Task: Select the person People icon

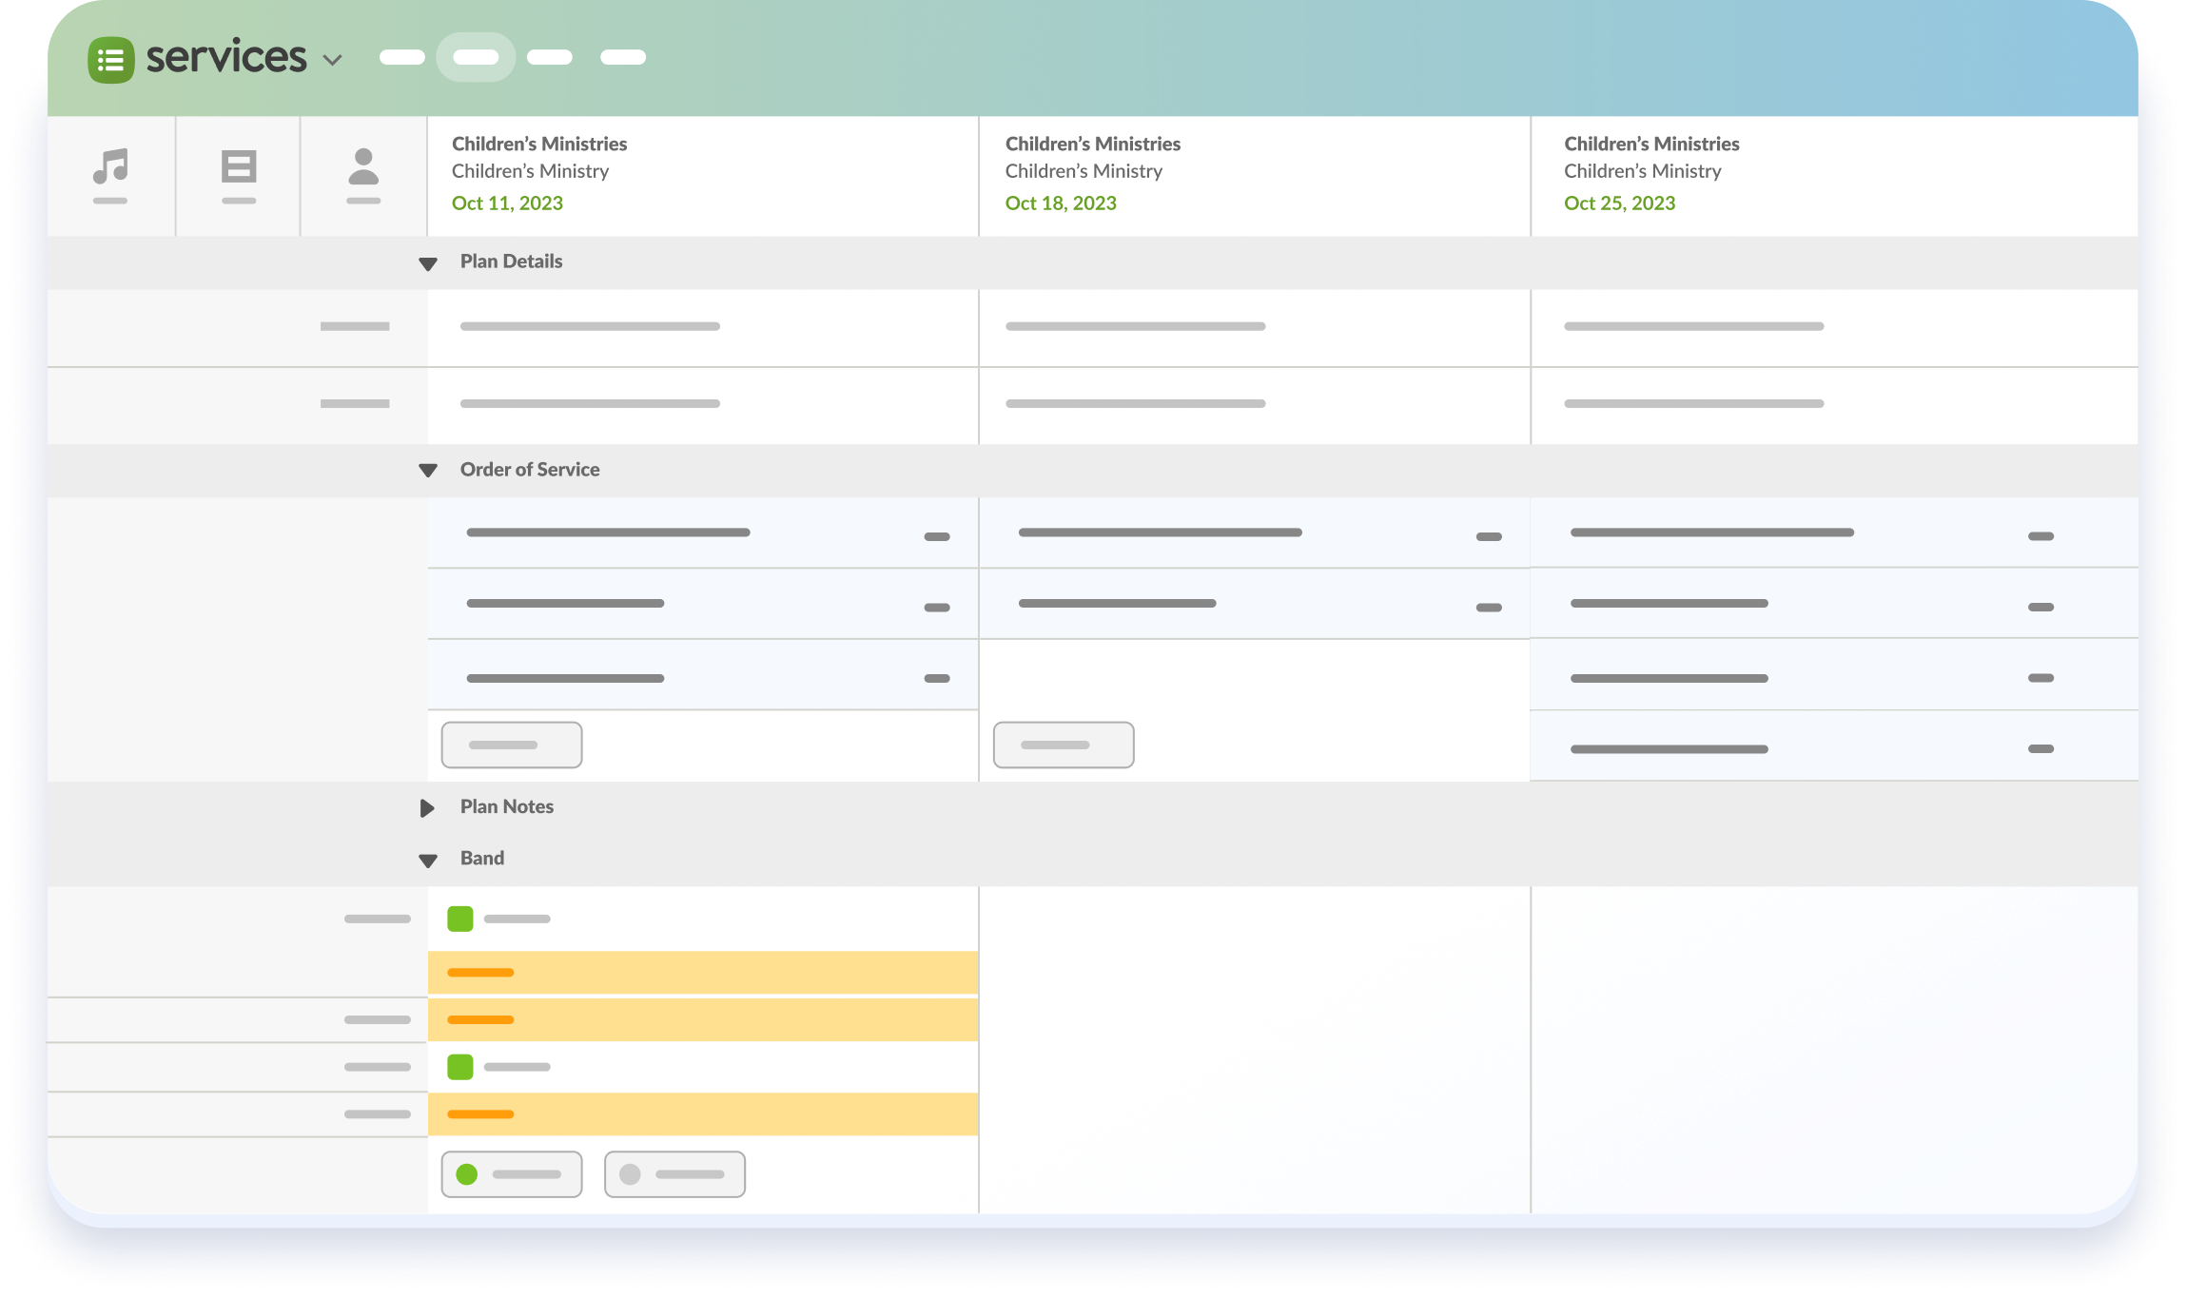Action: tap(363, 167)
